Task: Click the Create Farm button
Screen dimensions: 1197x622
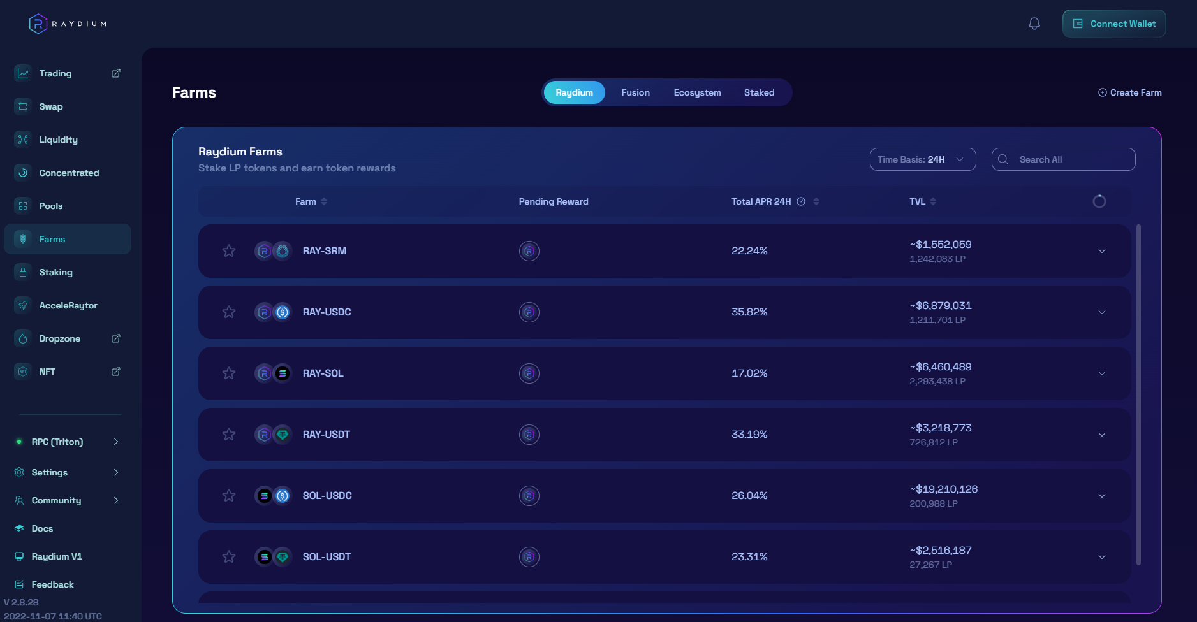Action: pyautogui.click(x=1129, y=92)
